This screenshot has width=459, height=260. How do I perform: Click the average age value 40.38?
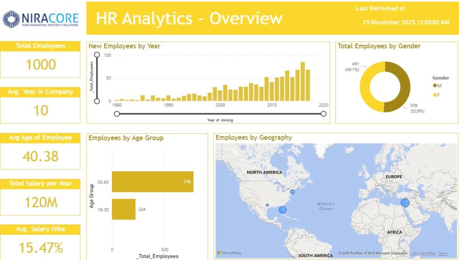pyautogui.click(x=41, y=156)
